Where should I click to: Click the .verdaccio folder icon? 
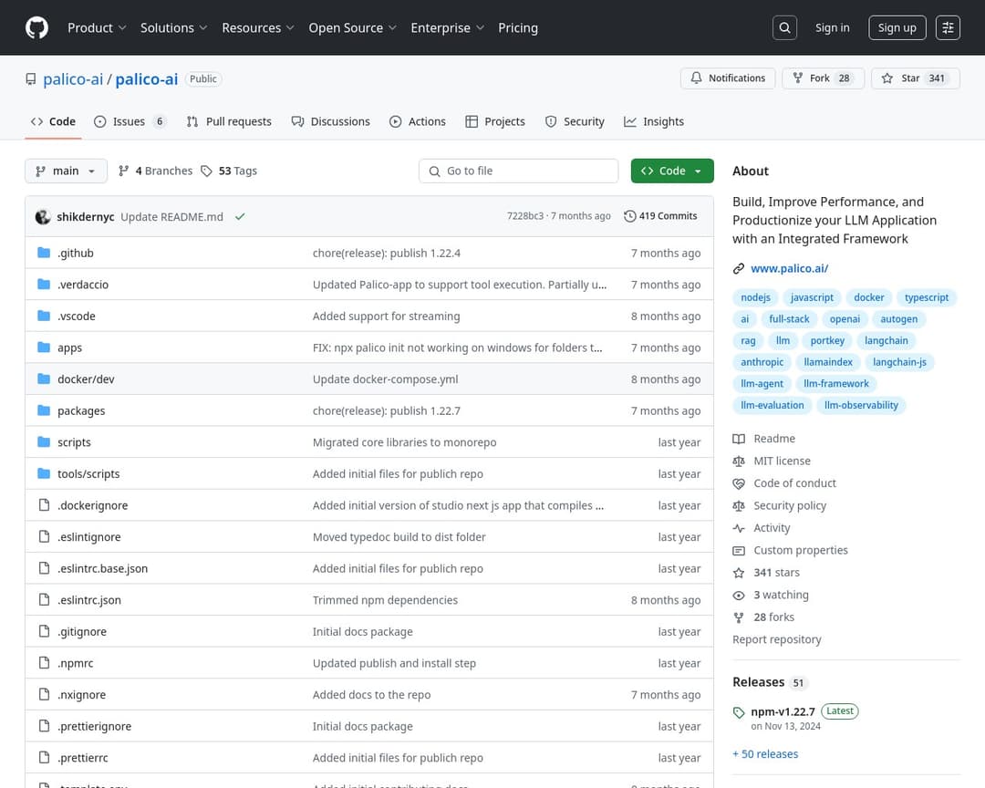click(x=44, y=284)
